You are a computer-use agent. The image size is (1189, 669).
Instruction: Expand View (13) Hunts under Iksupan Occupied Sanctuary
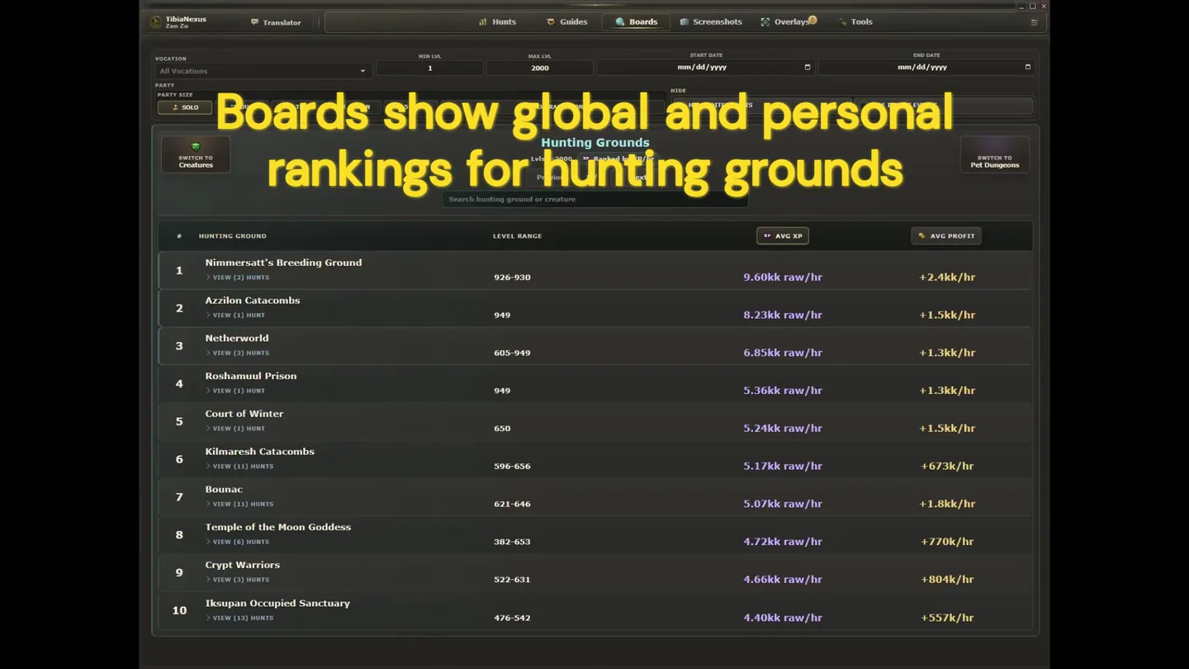point(239,618)
